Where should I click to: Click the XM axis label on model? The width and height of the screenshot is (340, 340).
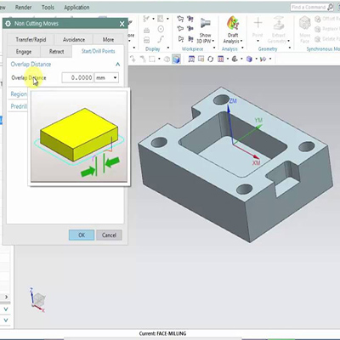(257, 162)
